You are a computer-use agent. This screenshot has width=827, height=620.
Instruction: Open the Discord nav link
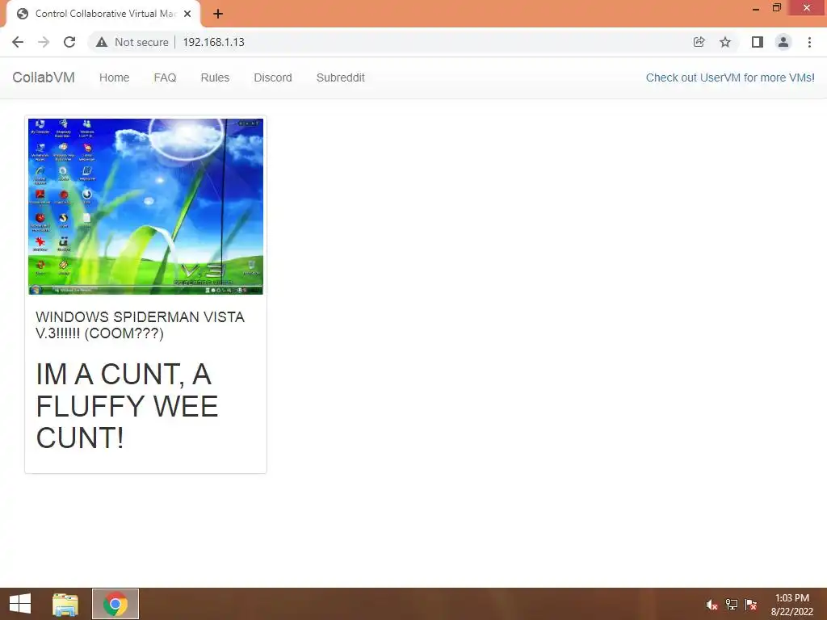(x=273, y=77)
